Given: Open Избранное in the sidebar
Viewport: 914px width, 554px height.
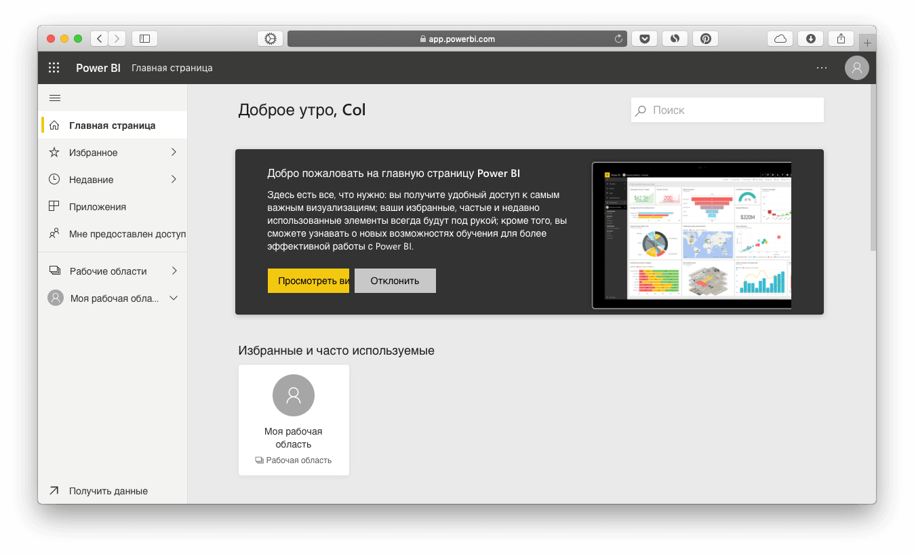Looking at the screenshot, I should 113,153.
